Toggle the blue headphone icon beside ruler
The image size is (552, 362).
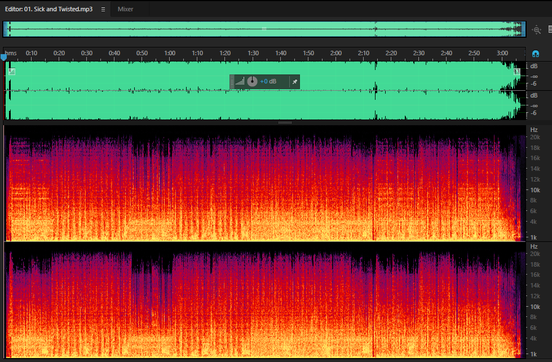[x=536, y=54]
